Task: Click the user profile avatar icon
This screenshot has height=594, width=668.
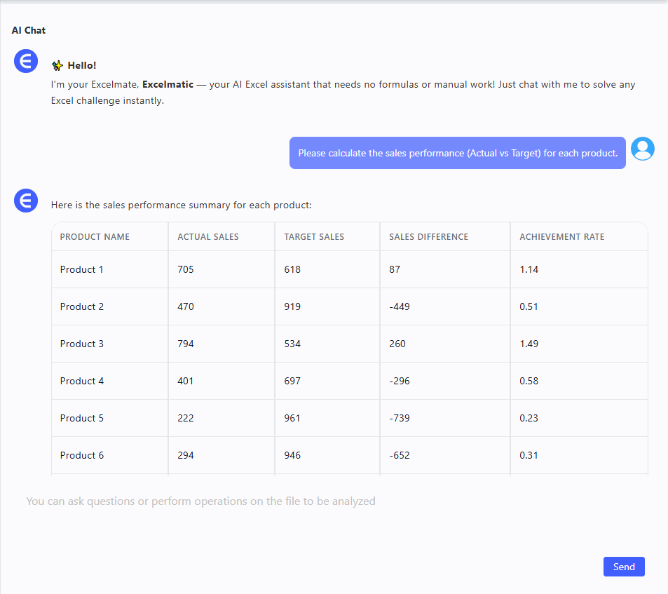Action: (642, 149)
